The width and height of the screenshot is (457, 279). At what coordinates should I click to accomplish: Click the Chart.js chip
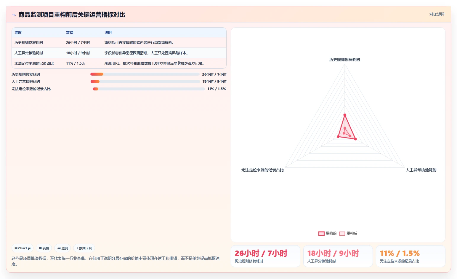[x=23, y=248]
